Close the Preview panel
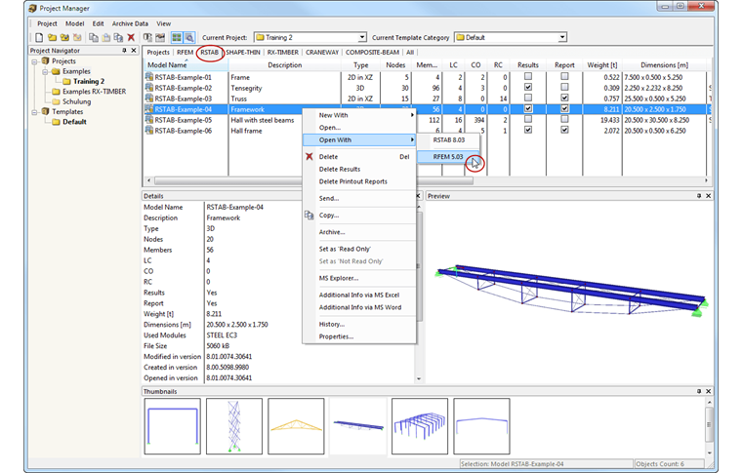The width and height of the screenshot is (742, 473). point(709,196)
